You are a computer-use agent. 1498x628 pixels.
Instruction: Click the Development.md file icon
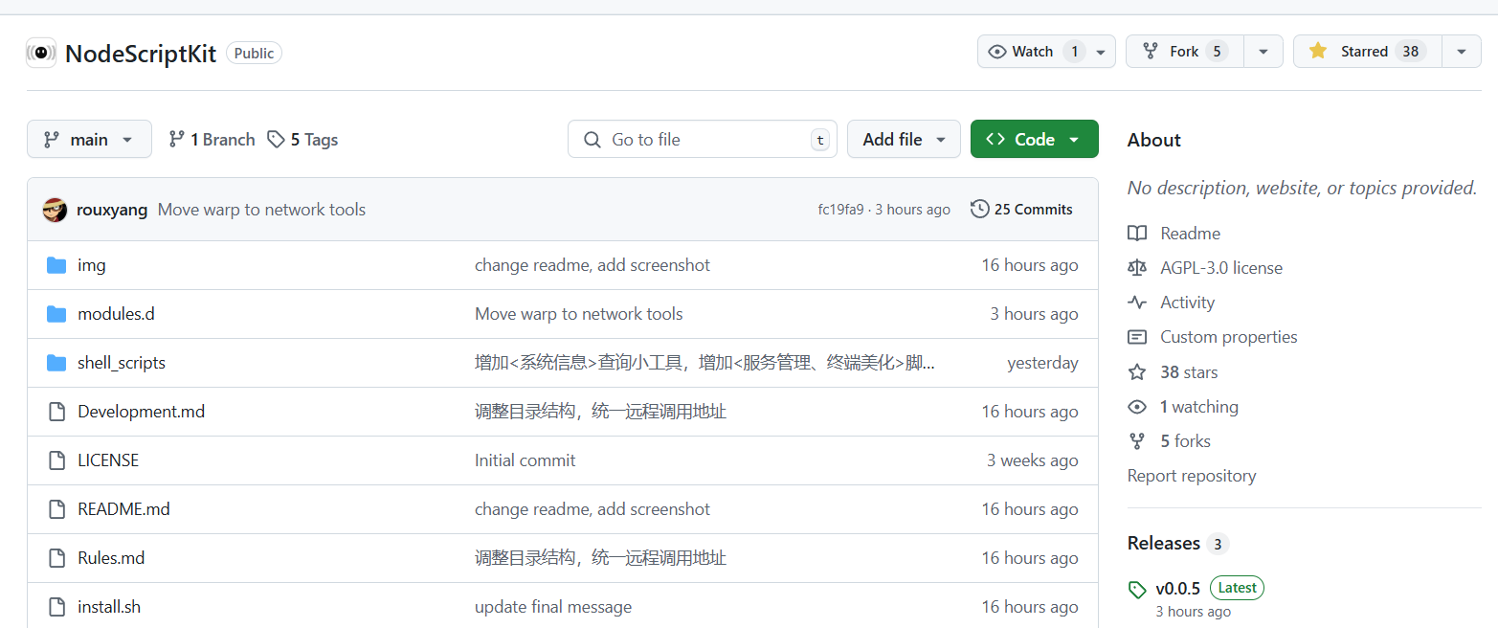coord(56,412)
